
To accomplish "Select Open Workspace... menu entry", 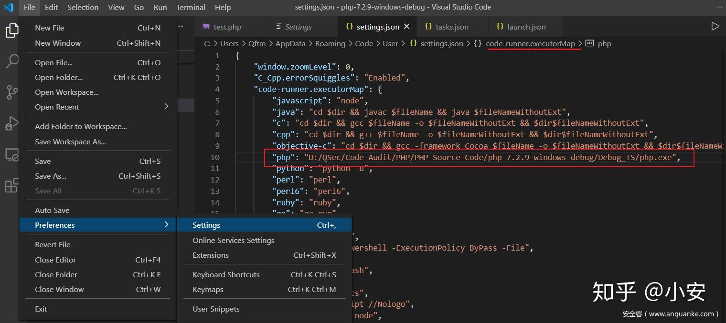I will coord(97,92).
